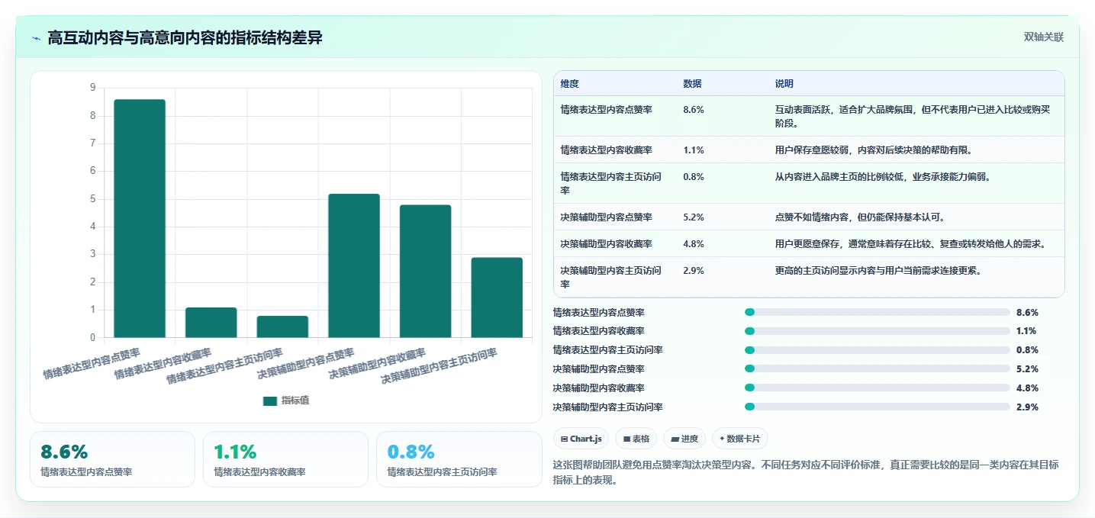Click the 维度 column header

(x=569, y=83)
